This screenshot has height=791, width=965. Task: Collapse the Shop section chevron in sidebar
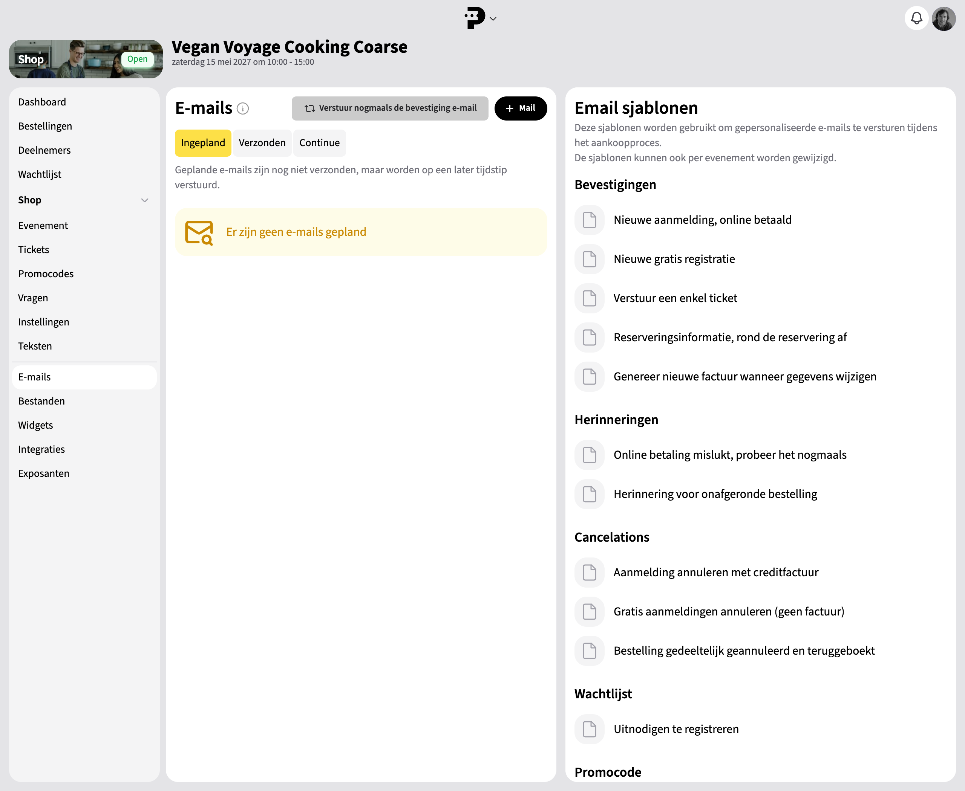pyautogui.click(x=145, y=200)
